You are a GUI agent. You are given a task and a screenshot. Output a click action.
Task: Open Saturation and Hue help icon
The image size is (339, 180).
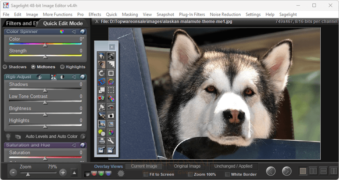[82, 145]
